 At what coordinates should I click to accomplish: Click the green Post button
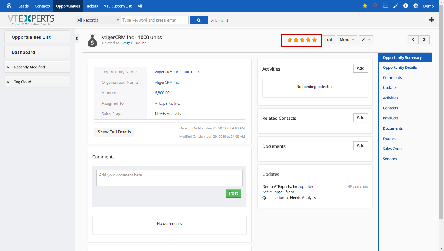tap(233, 193)
